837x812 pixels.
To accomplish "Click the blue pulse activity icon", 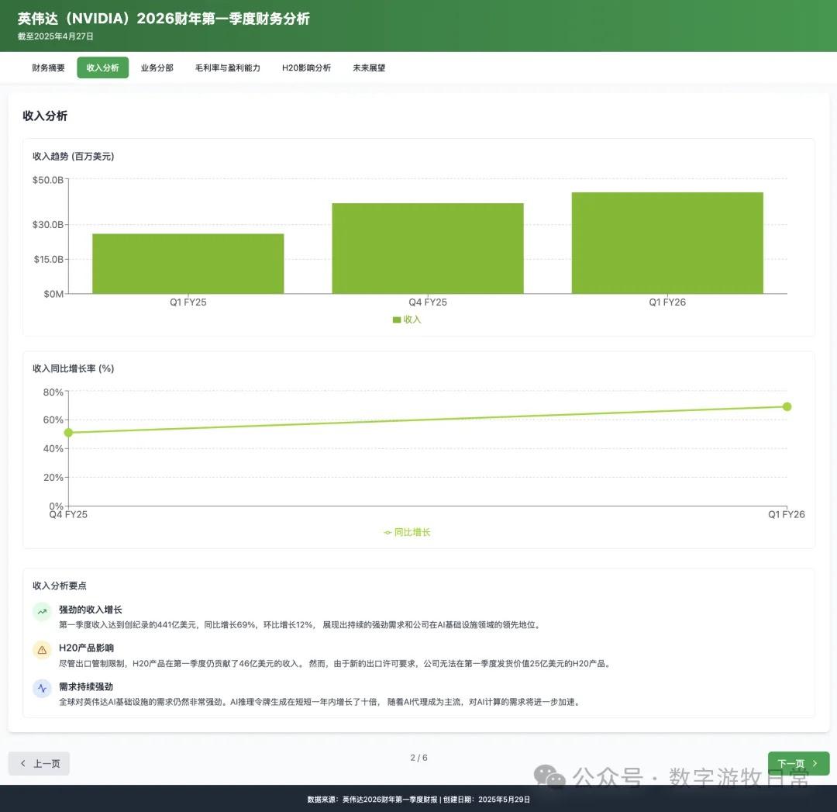I will (x=42, y=689).
